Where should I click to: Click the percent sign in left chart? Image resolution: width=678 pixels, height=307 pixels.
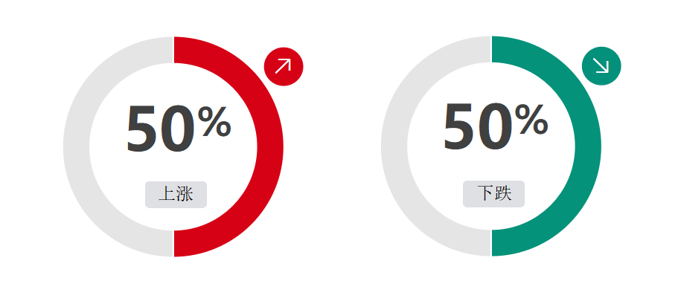click(x=214, y=122)
